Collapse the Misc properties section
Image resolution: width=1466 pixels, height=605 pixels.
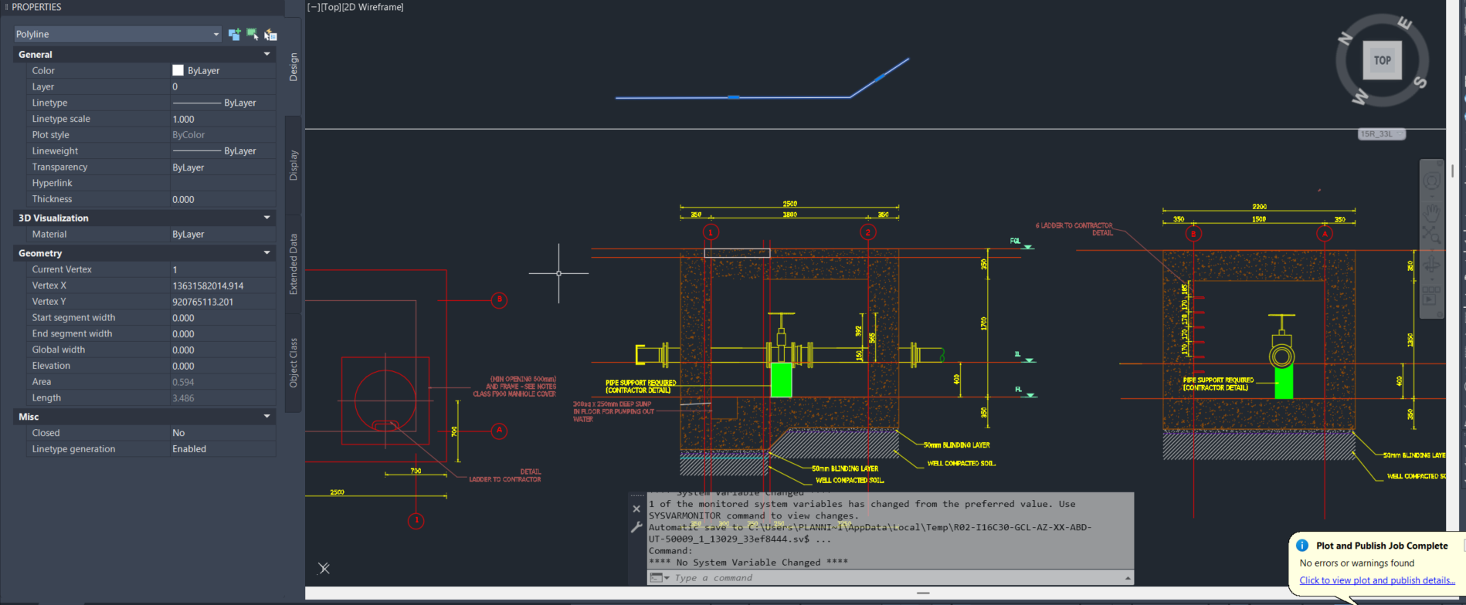click(267, 416)
